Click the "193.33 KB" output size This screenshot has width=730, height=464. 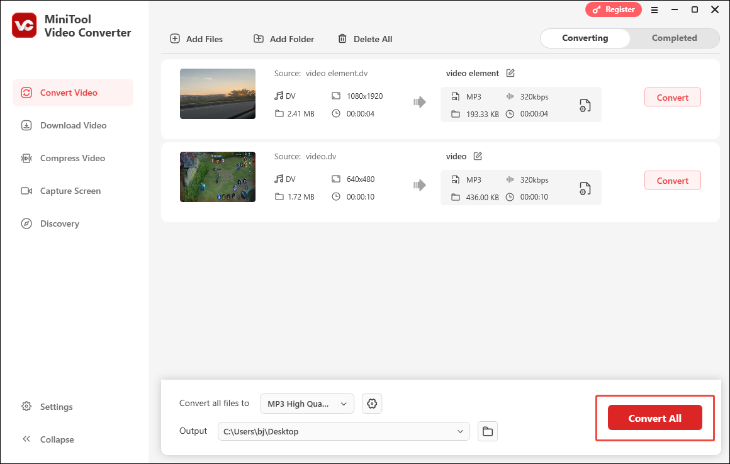coord(482,114)
